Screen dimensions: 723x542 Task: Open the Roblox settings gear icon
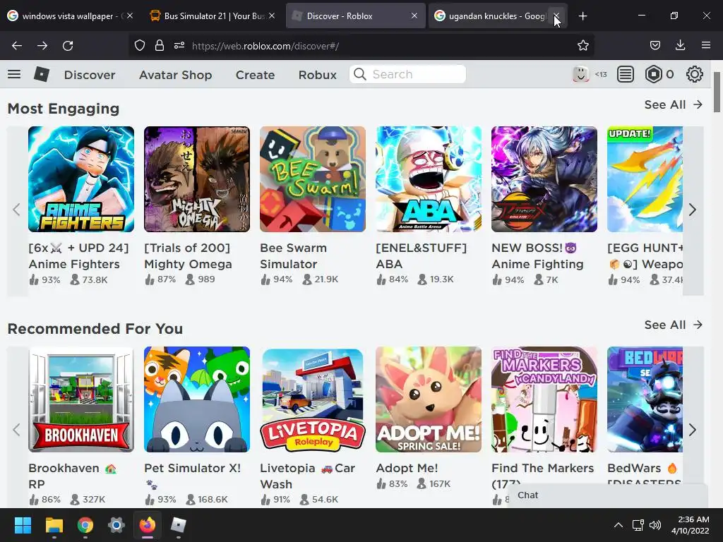(x=695, y=74)
